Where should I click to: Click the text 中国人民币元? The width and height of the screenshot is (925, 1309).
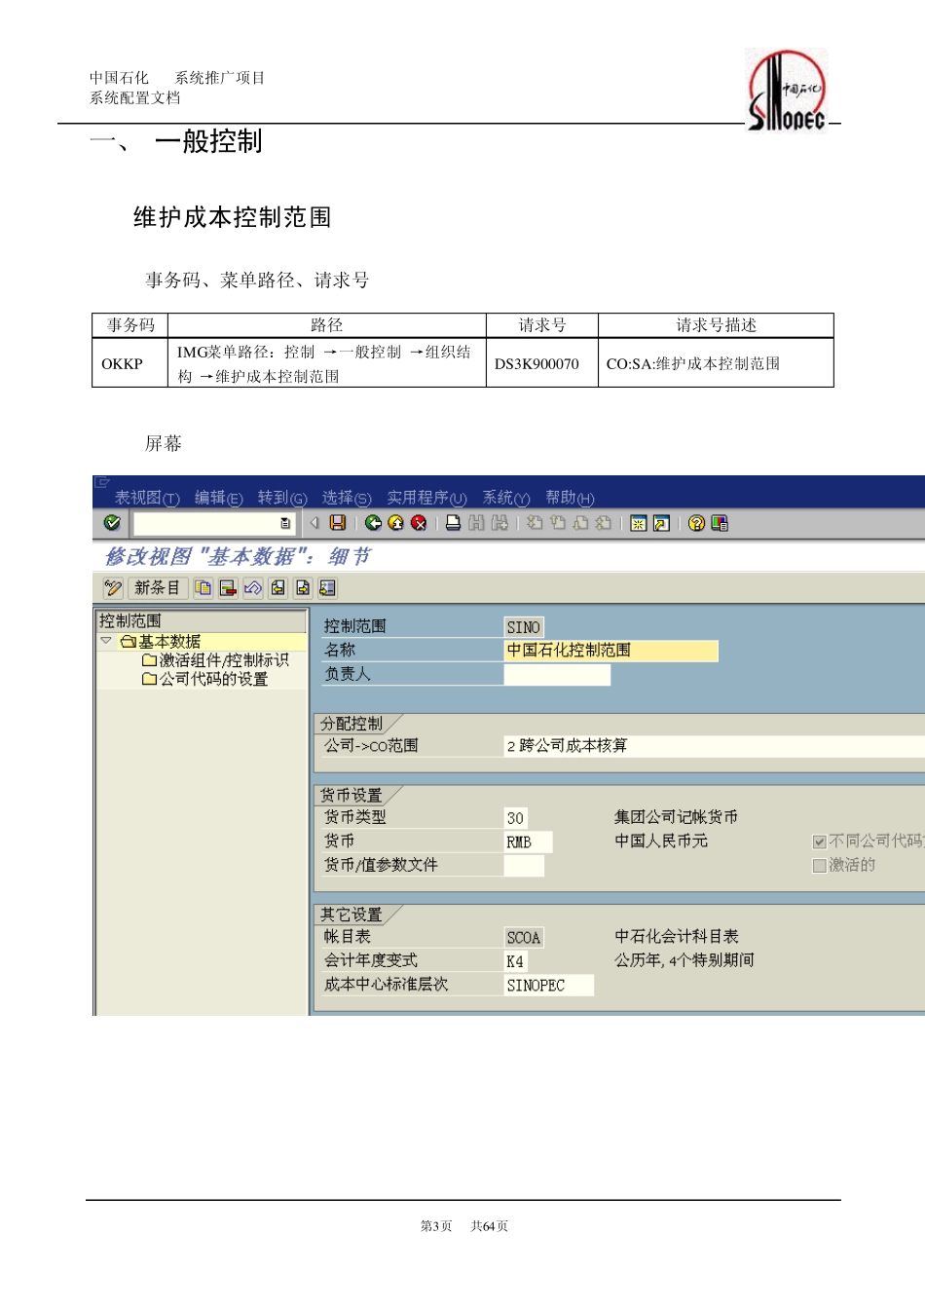click(661, 841)
